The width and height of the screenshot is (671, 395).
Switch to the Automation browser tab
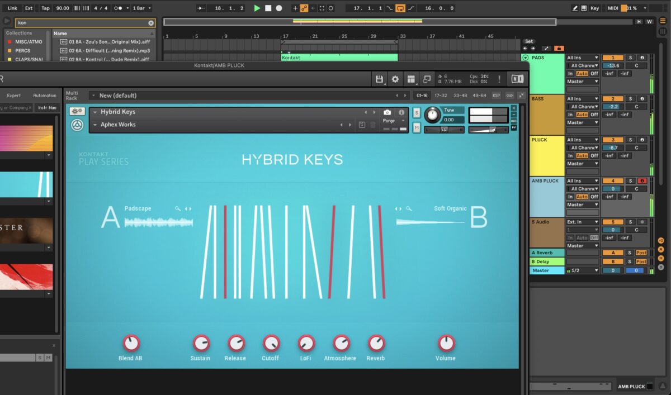[x=45, y=96]
